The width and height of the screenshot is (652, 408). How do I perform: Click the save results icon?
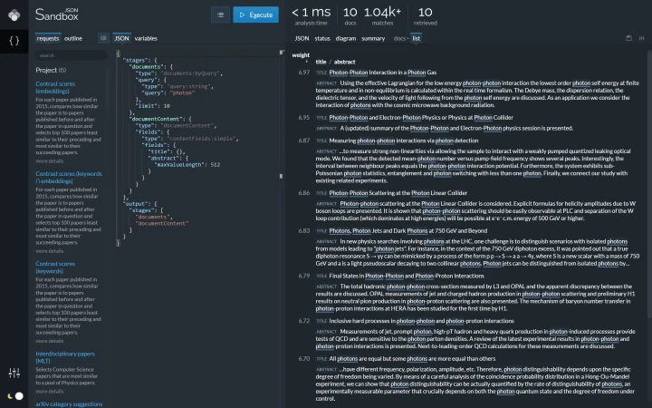point(628,38)
